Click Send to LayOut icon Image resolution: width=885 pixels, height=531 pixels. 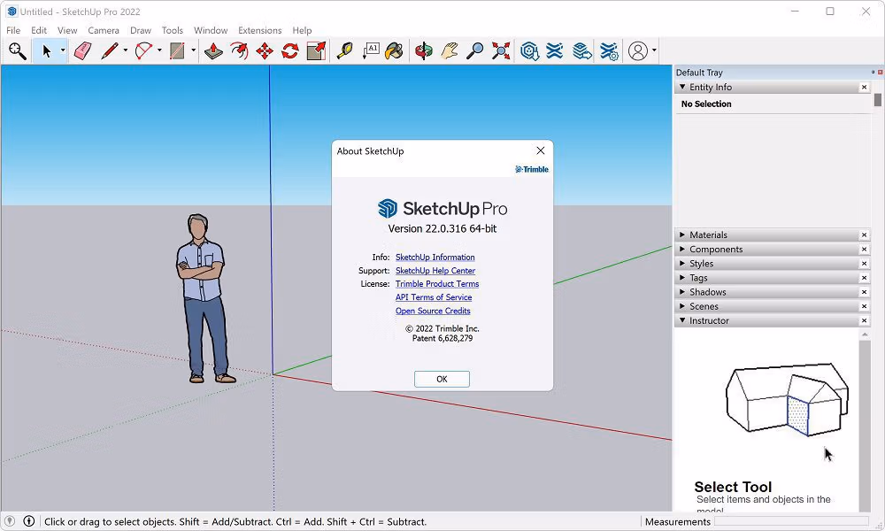click(582, 51)
